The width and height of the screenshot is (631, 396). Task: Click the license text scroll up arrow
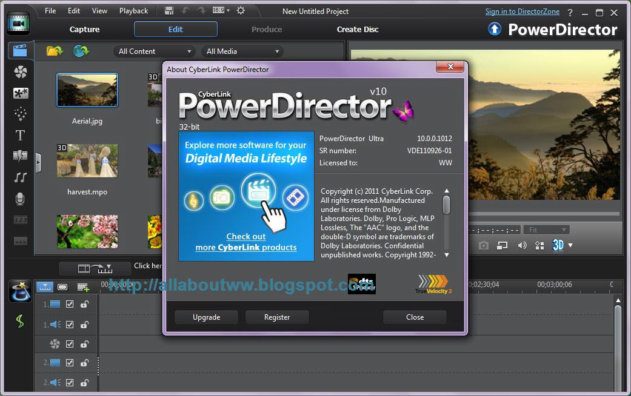[446, 191]
